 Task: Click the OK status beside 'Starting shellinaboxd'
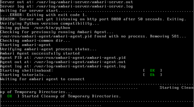point(152,70)
